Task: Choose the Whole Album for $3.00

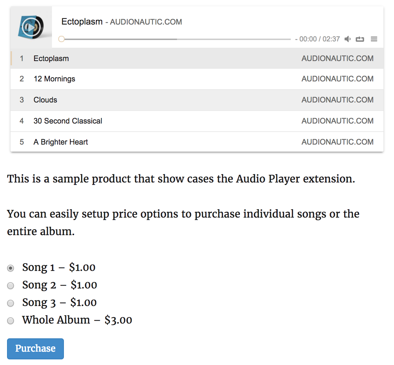Action: pyautogui.click(x=11, y=320)
